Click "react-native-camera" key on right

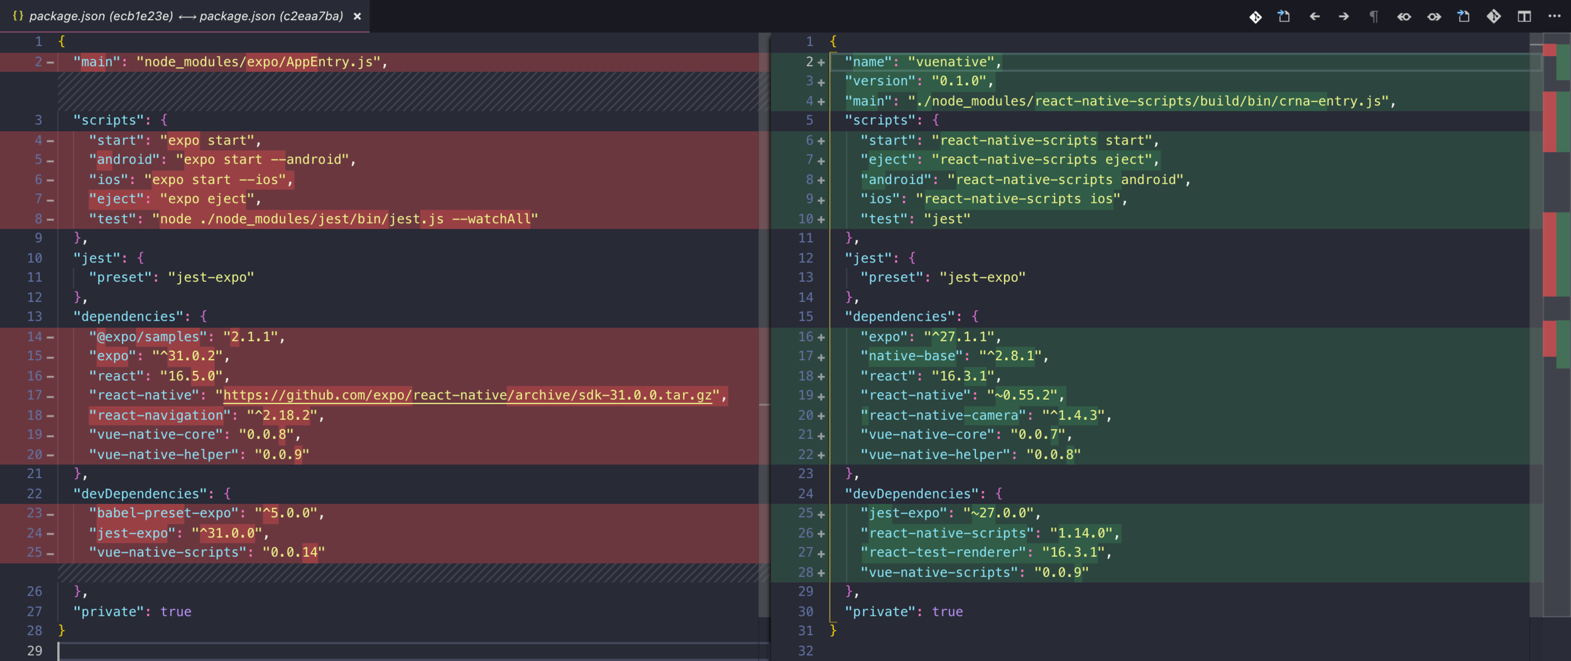pos(943,416)
